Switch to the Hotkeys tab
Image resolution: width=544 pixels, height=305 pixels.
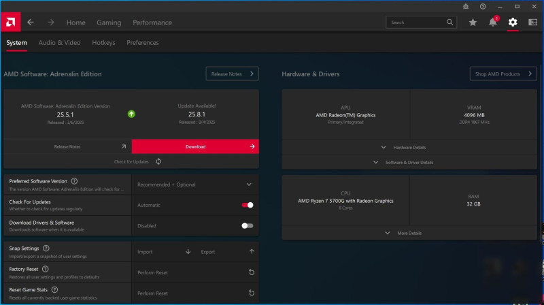point(103,43)
